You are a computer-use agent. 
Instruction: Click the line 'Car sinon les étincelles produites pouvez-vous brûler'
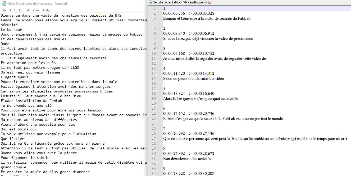coord(57,91)
